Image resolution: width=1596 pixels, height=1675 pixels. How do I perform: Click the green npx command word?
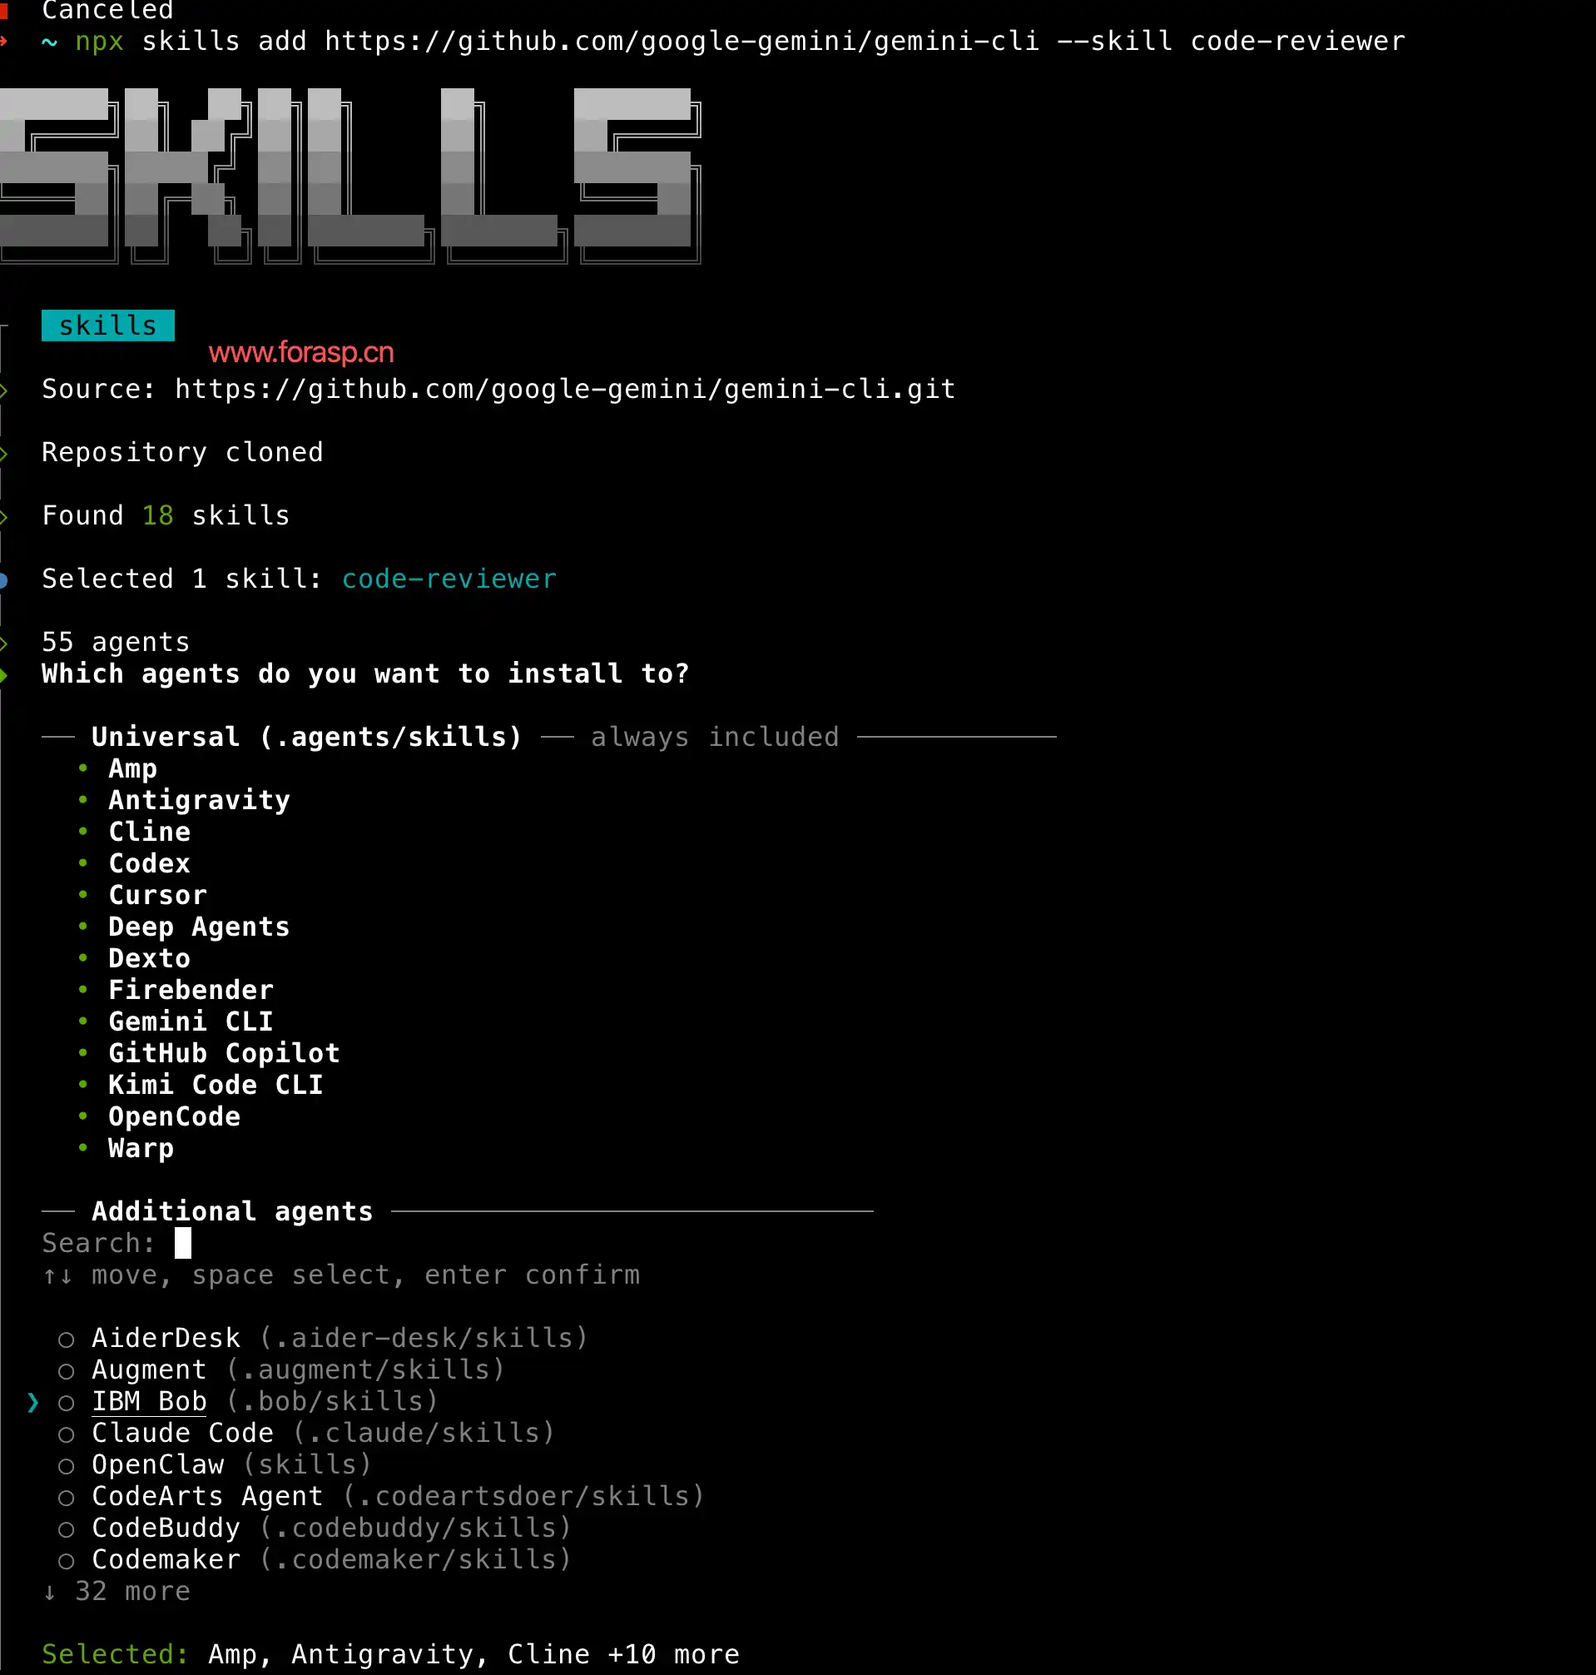click(100, 42)
